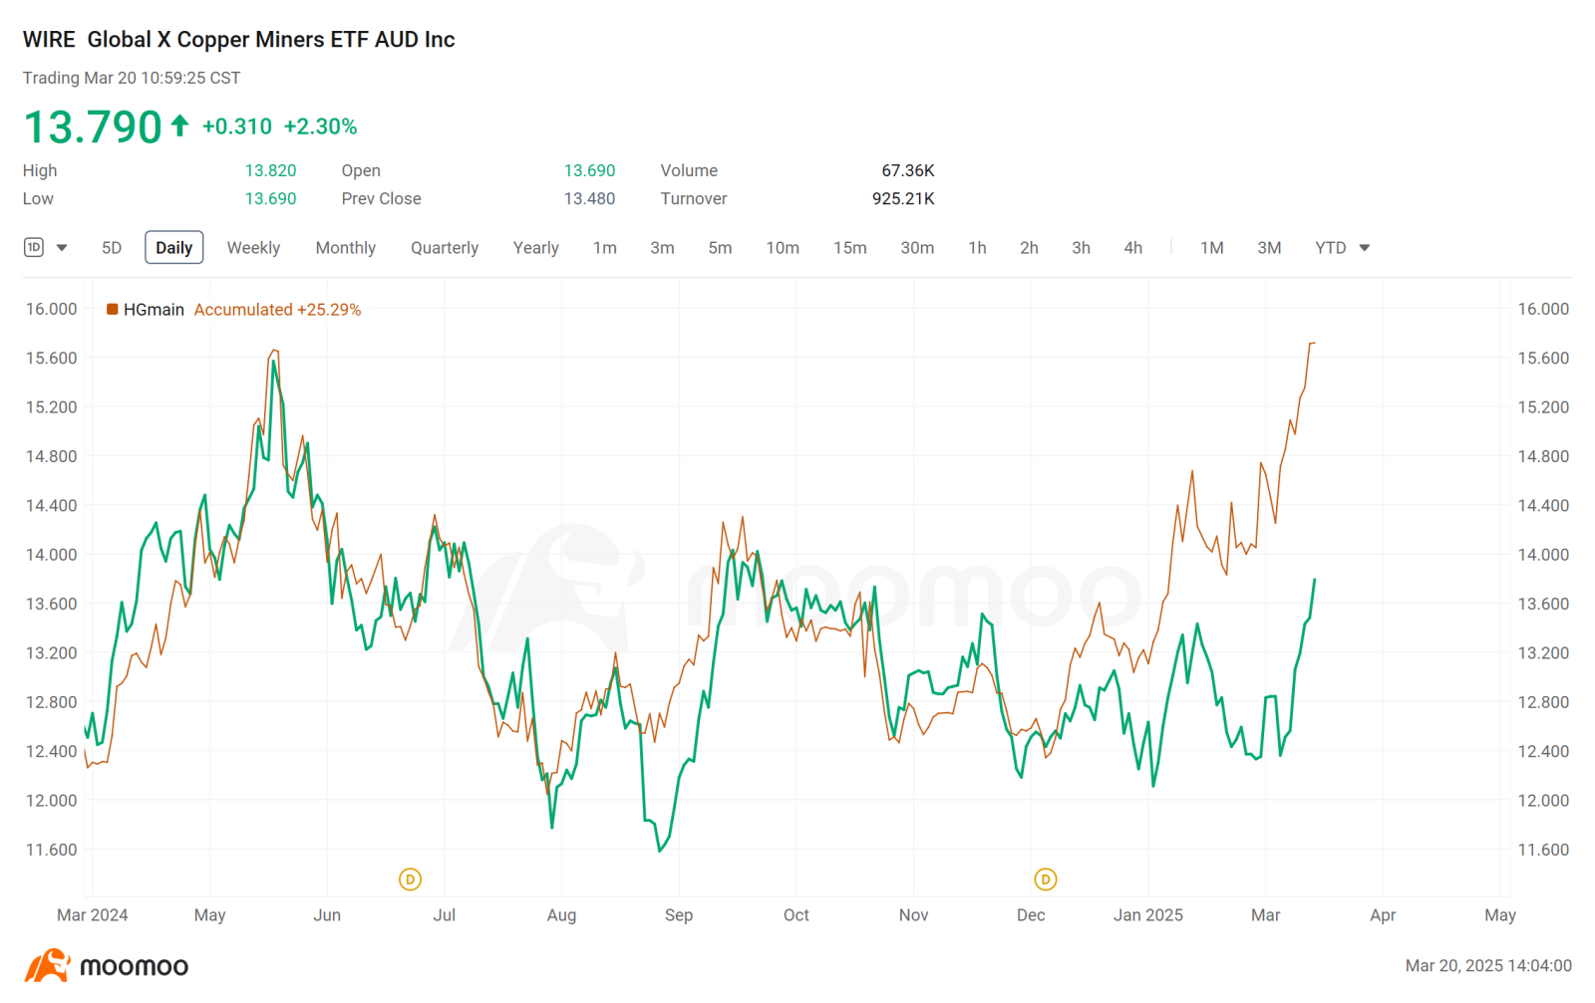Image resolution: width=1595 pixels, height=1003 pixels.
Task: Click the 'Nov' date axis label
Action: point(914,915)
